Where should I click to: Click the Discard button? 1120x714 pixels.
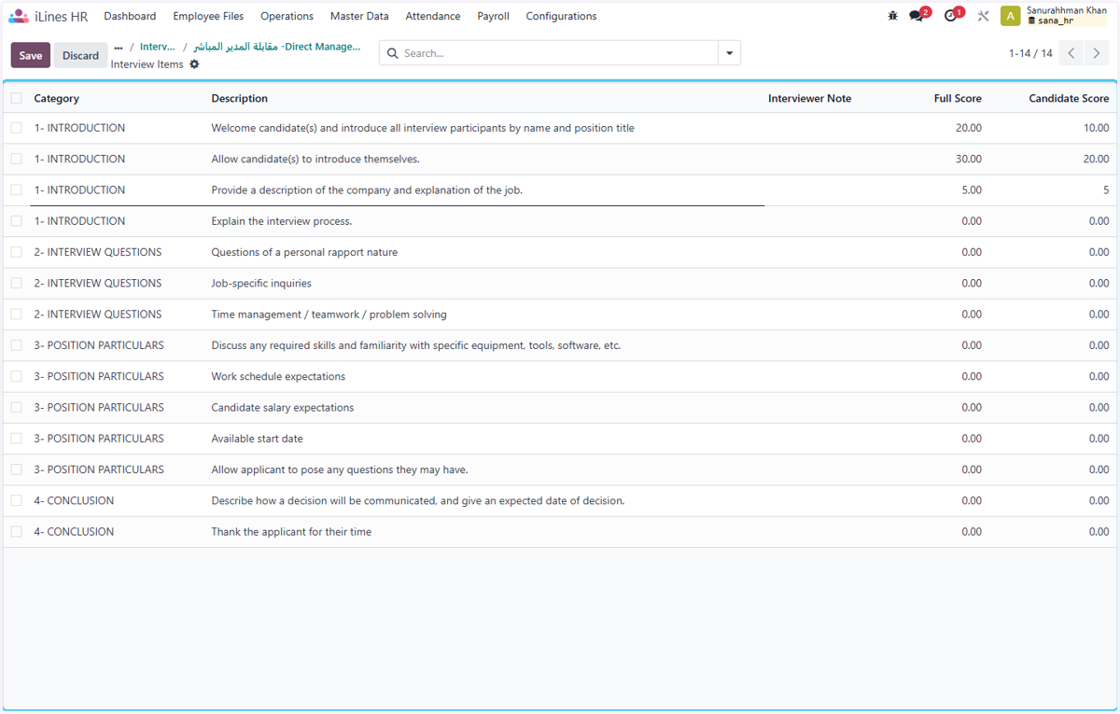pos(80,55)
